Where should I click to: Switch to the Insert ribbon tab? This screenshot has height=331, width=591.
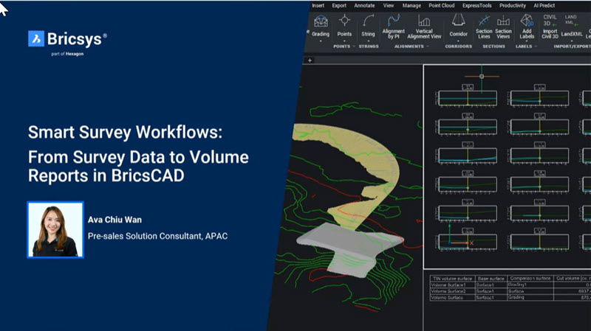[x=318, y=5]
